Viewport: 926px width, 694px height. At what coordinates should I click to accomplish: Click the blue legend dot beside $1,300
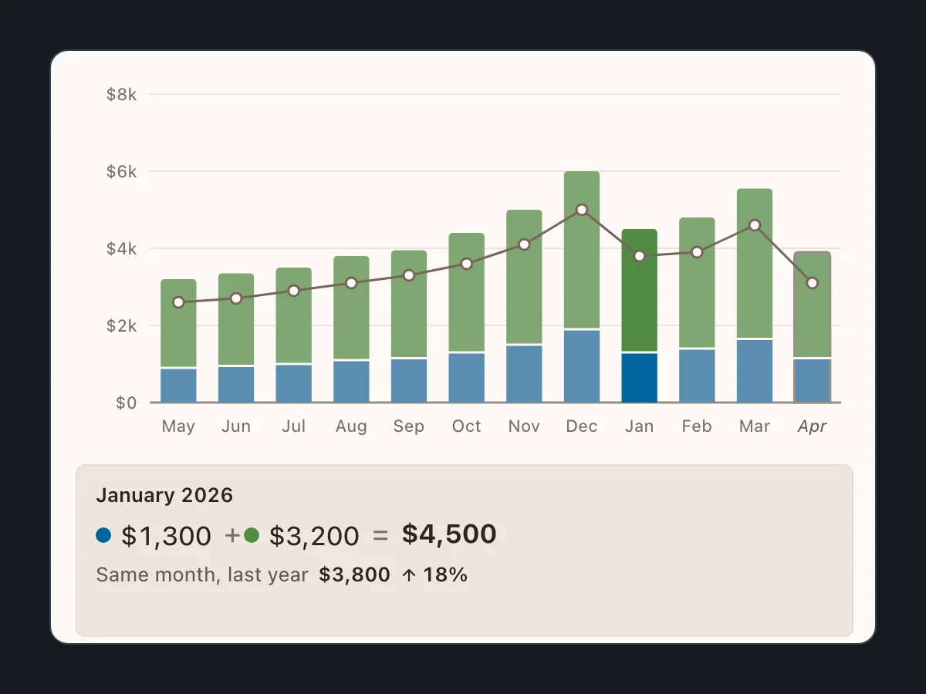coord(103,534)
